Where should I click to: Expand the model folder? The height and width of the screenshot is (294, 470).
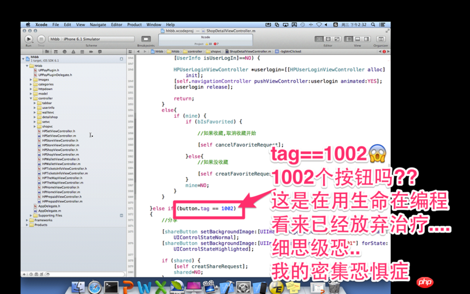(31, 93)
